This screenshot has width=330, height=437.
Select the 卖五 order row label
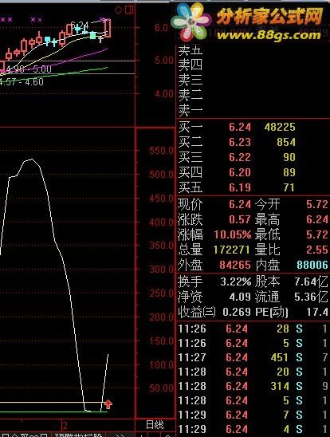tap(191, 51)
